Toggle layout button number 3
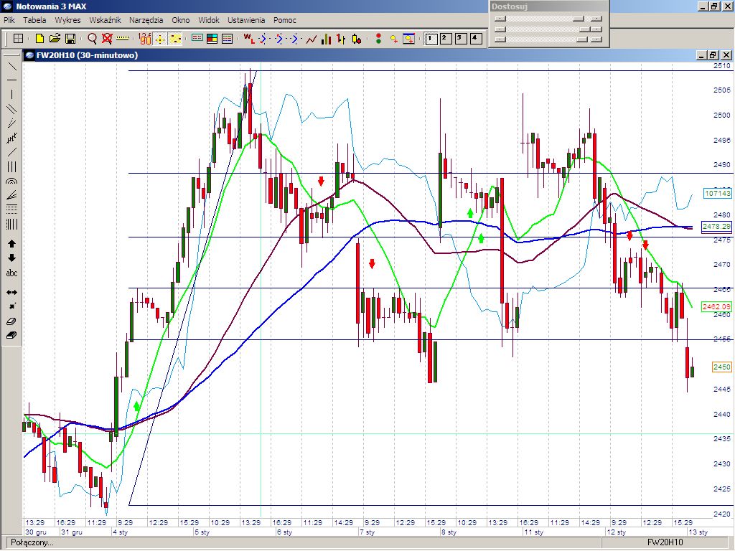Image resolution: width=735 pixels, height=551 pixels. 460,39
